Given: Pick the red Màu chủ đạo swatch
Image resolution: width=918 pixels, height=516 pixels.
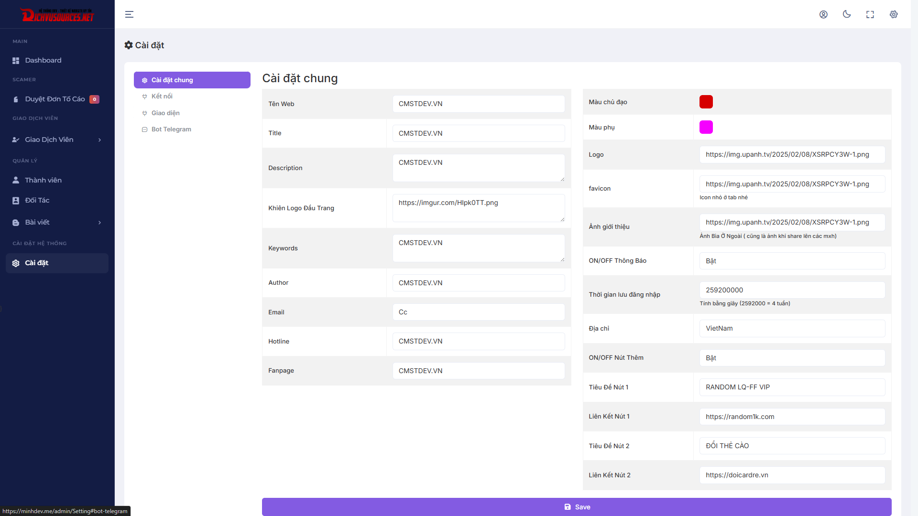Looking at the screenshot, I should point(706,102).
